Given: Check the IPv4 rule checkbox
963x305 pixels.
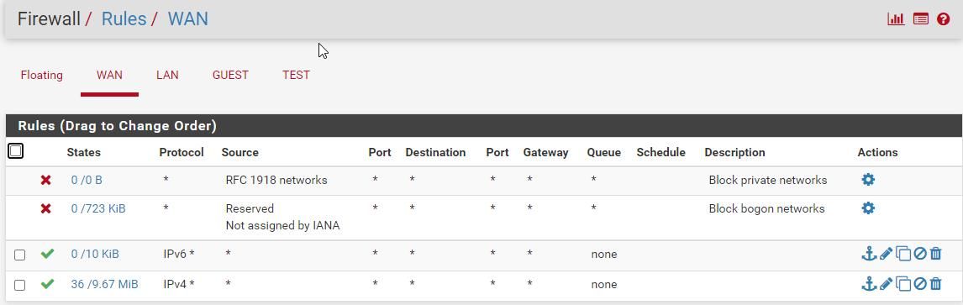Looking at the screenshot, I should [19, 286].
